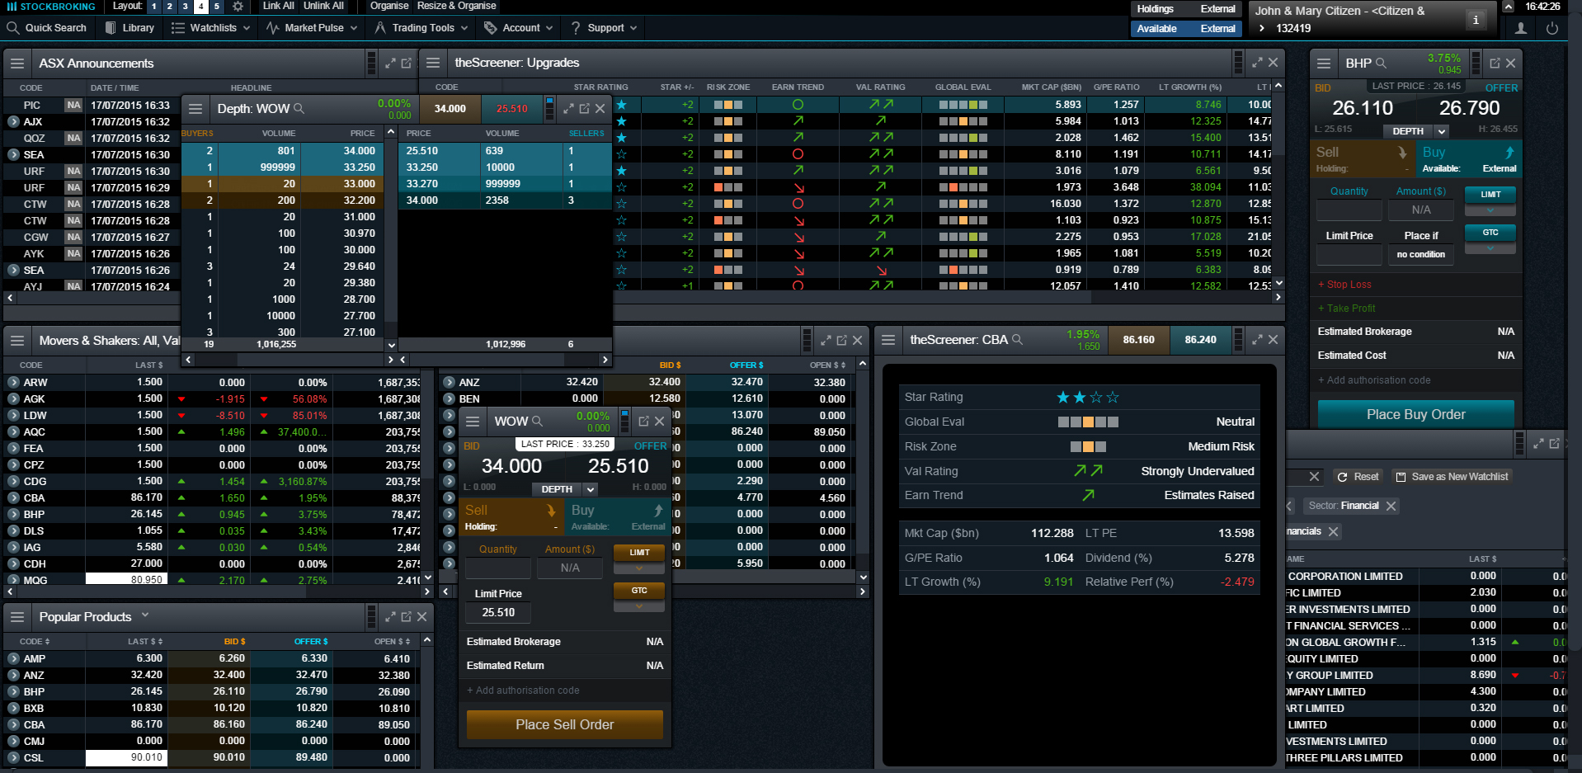
Task: Expand theScreener: Upgrades panel to fullscreen
Action: click(1257, 63)
